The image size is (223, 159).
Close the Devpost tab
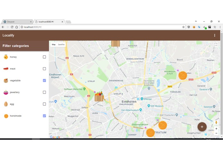pyautogui.click(x=31, y=22)
